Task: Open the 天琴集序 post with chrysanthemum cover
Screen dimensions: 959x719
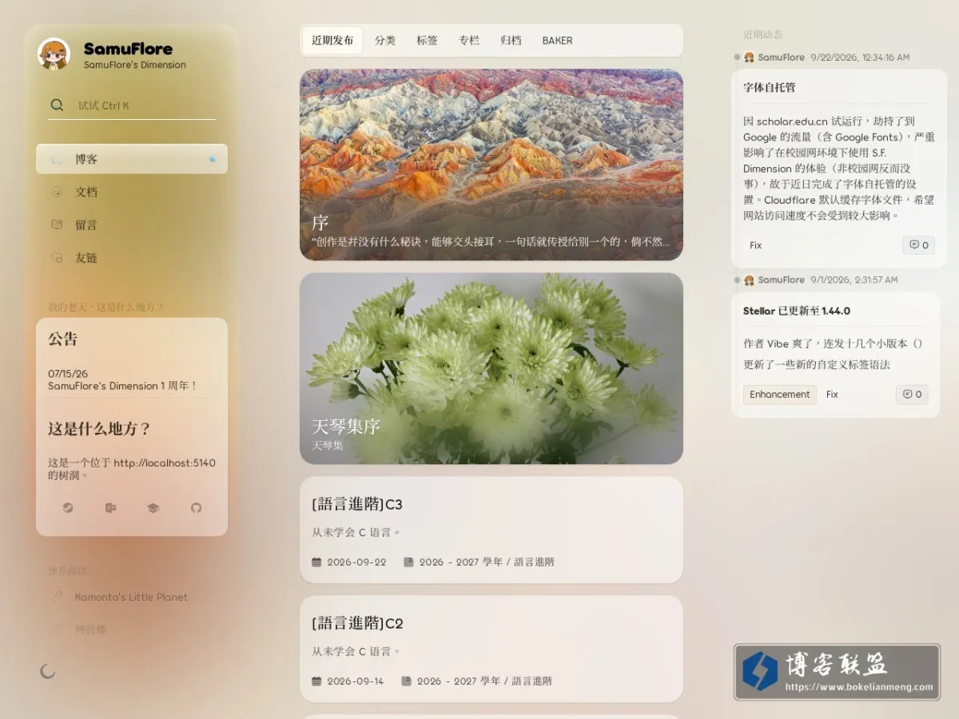Action: click(x=491, y=368)
